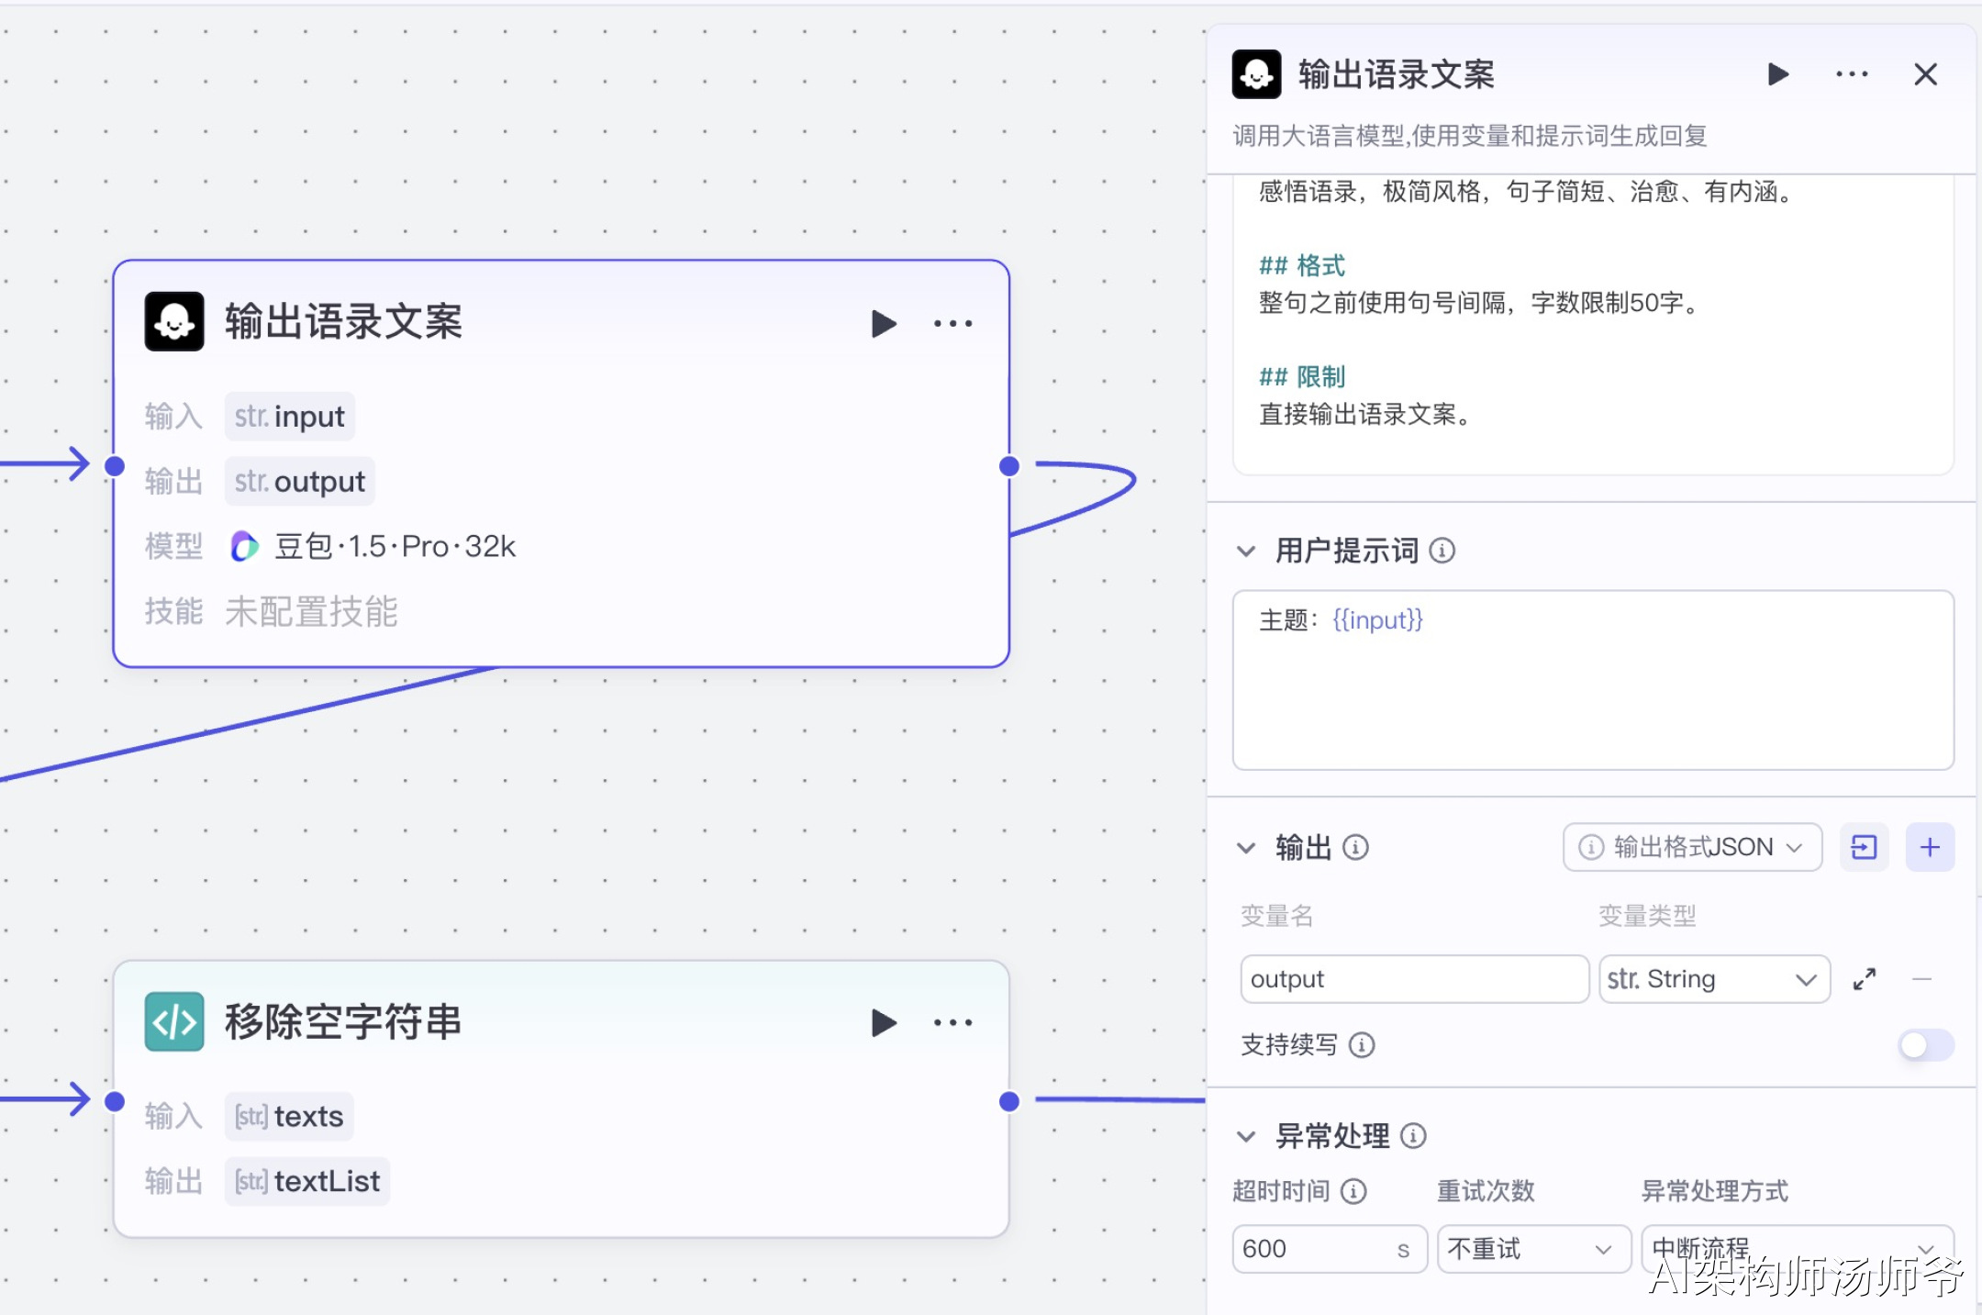Open more options on 输出语录文案 canvas node
1982x1315 pixels.
(952, 323)
